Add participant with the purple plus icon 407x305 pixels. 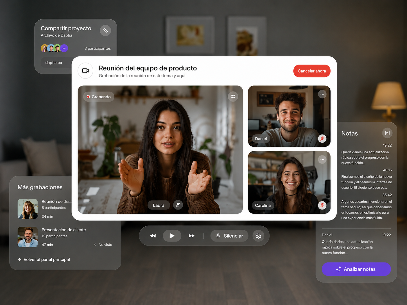pyautogui.click(x=64, y=48)
